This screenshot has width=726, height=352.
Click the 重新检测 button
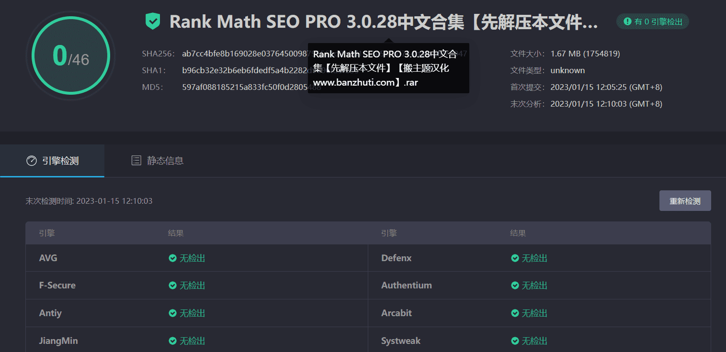click(685, 201)
